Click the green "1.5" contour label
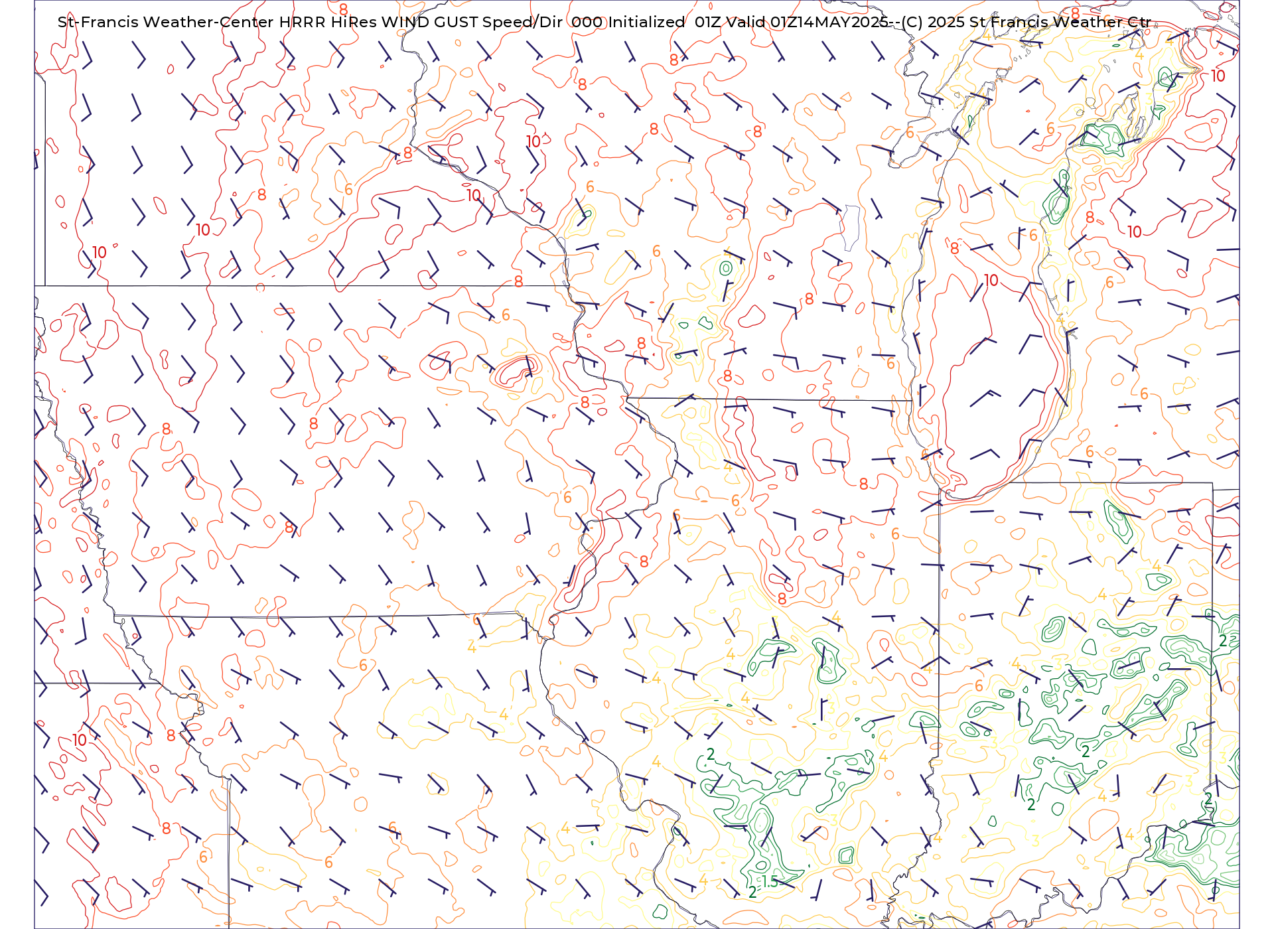1274x929 pixels. click(x=770, y=882)
